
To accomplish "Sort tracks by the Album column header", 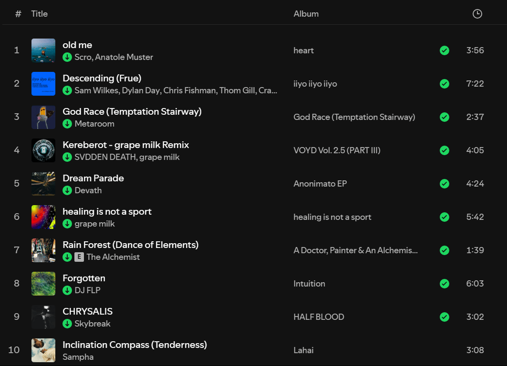I will 306,14.
